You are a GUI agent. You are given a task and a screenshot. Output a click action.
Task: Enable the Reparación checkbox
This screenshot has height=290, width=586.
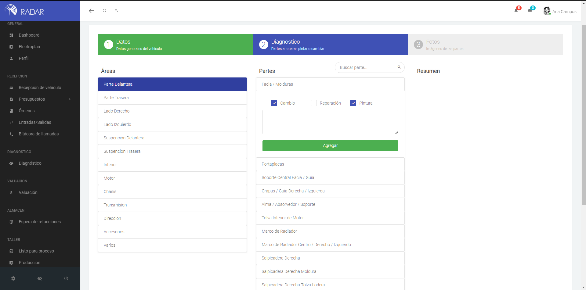[x=313, y=103]
